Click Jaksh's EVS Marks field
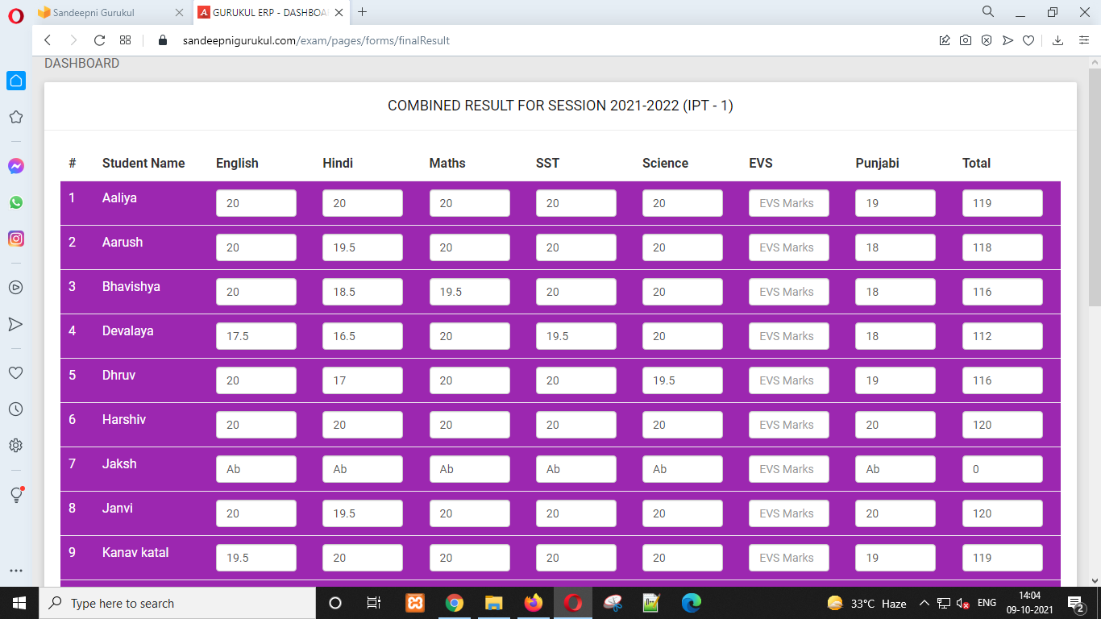1101x619 pixels. [x=789, y=469]
